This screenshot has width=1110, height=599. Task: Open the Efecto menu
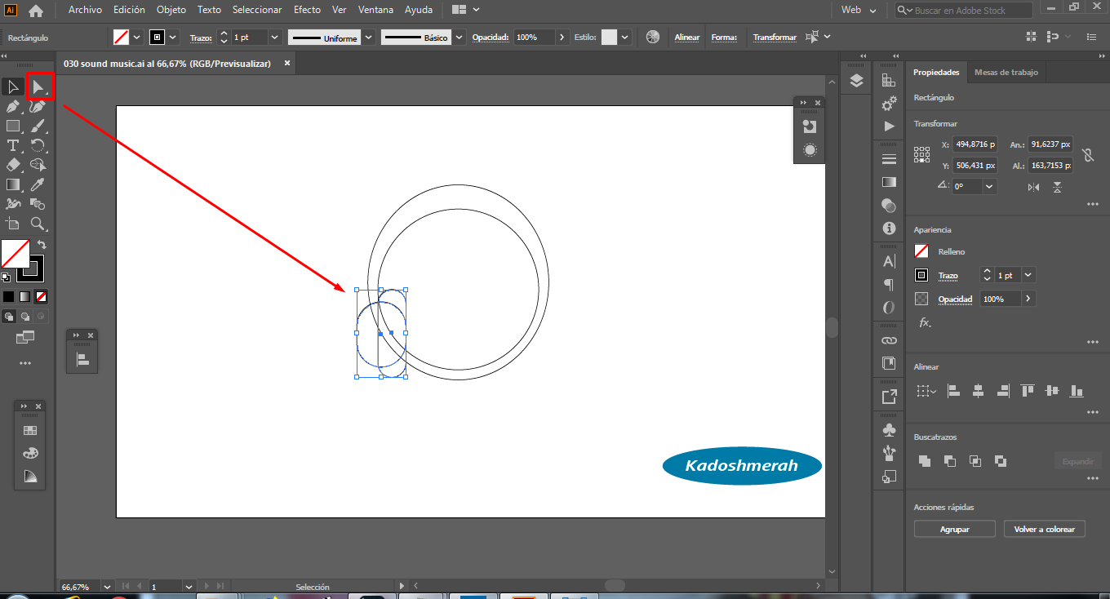(308, 10)
